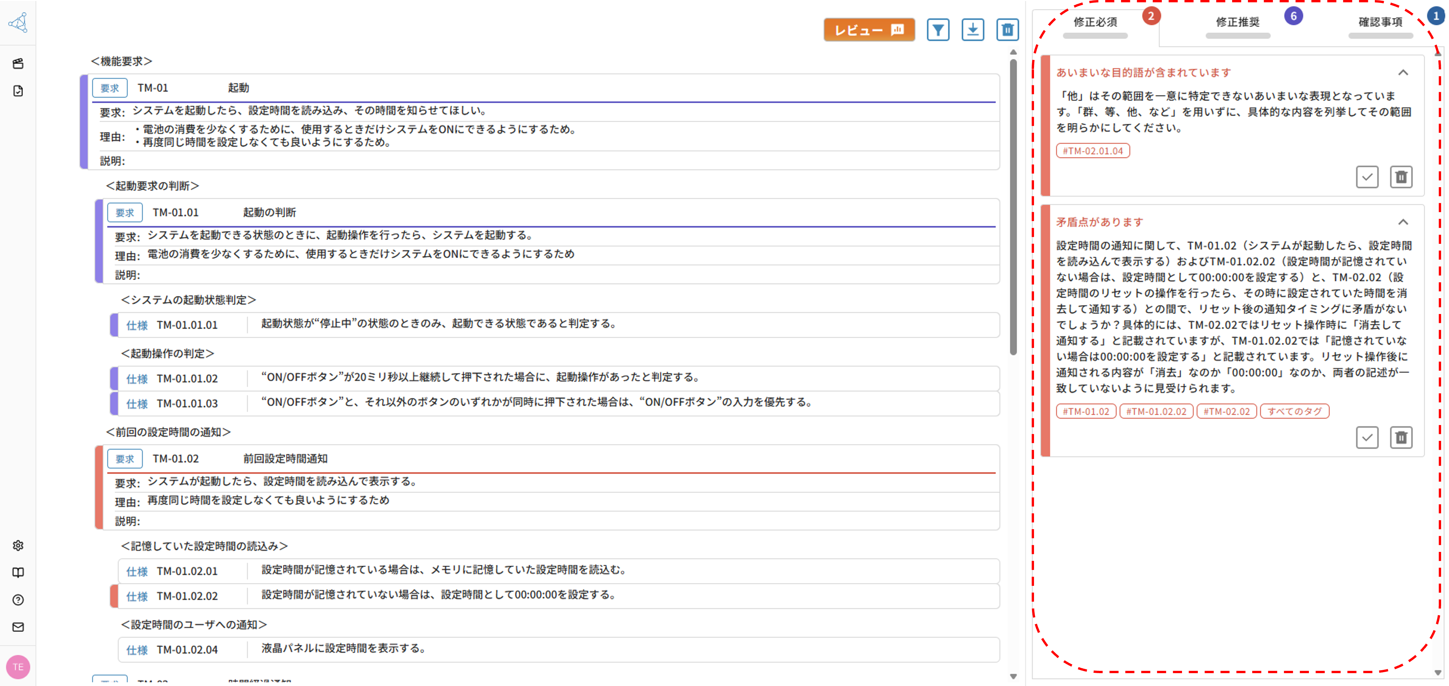
Task: Delete the あいまいな目的語 review comment
Action: coord(1401,177)
